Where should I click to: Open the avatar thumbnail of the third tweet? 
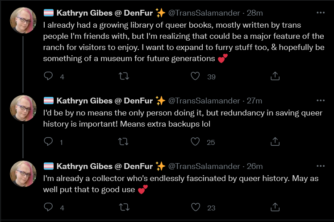point(23,174)
